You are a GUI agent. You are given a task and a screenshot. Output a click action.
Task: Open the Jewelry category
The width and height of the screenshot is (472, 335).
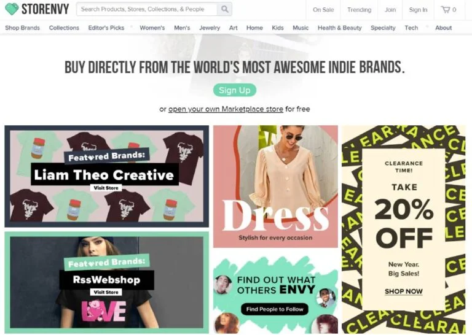[210, 28]
